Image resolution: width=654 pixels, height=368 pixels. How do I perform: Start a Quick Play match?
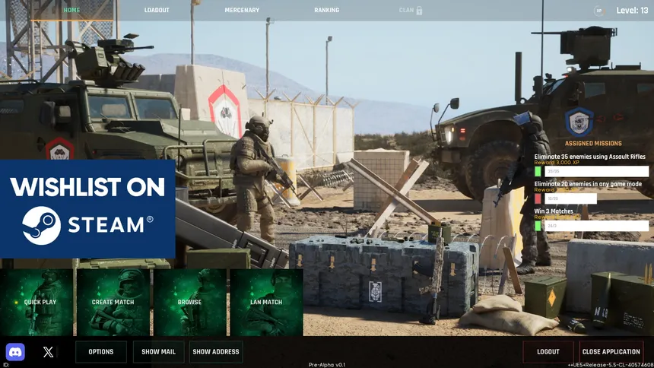[37, 302]
